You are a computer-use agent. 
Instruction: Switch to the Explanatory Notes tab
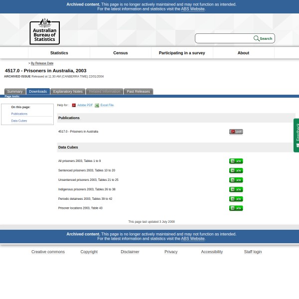pyautogui.click(x=68, y=92)
